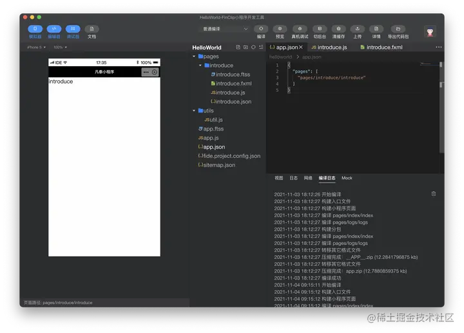Click helloworld in the editor breadcrumb
Image resolution: width=464 pixels, height=333 pixels.
(280, 57)
